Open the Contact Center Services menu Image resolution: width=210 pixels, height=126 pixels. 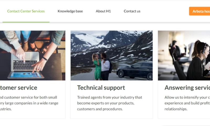[26, 11]
